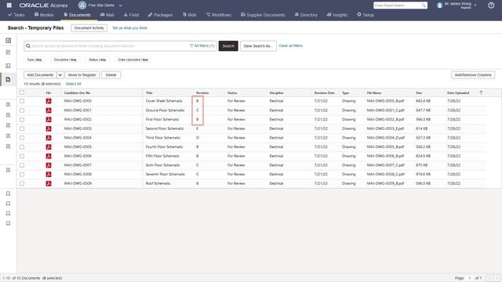Open the PDF icon for MAJ-DWG-E004

point(49,138)
